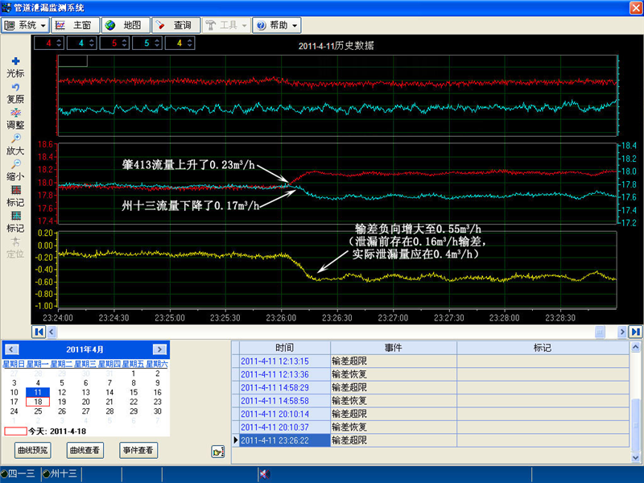
Task: Toggle the muted speaker icon in status bar
Action: click(263, 474)
